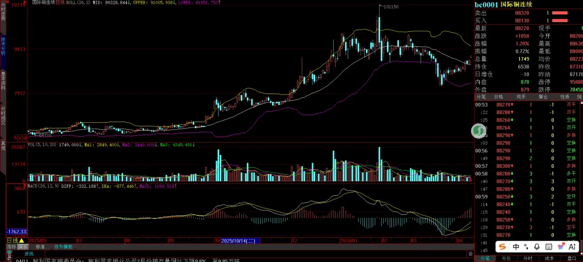Image resolution: width=583 pixels, height=262 pixels.
Task: Open the 盘口 tab
Action: coord(572,258)
